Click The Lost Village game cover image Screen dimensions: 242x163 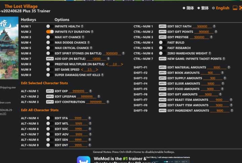9,48
